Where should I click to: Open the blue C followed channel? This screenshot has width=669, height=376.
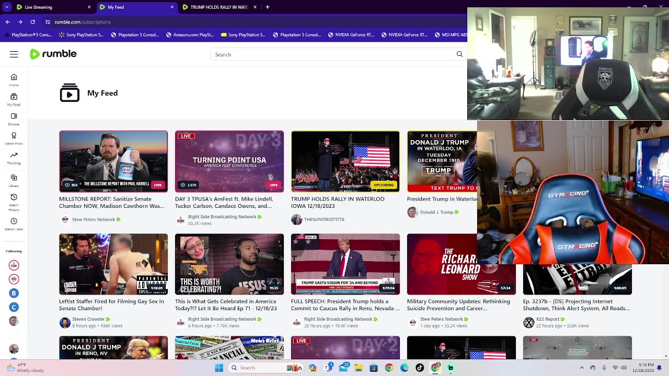14,307
